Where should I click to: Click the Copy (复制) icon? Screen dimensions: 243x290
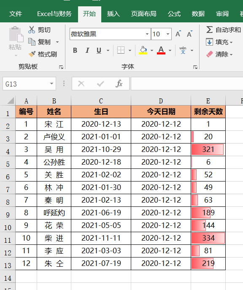coord(32,42)
